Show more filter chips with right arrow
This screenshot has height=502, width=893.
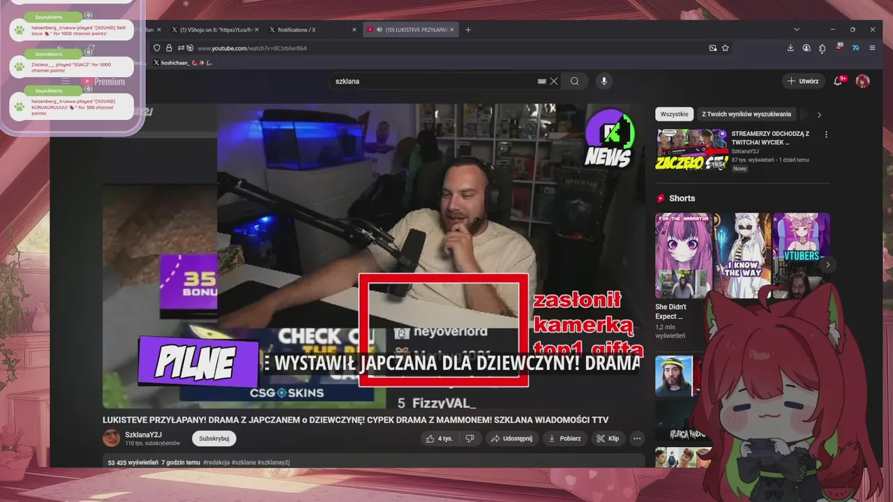(x=819, y=114)
